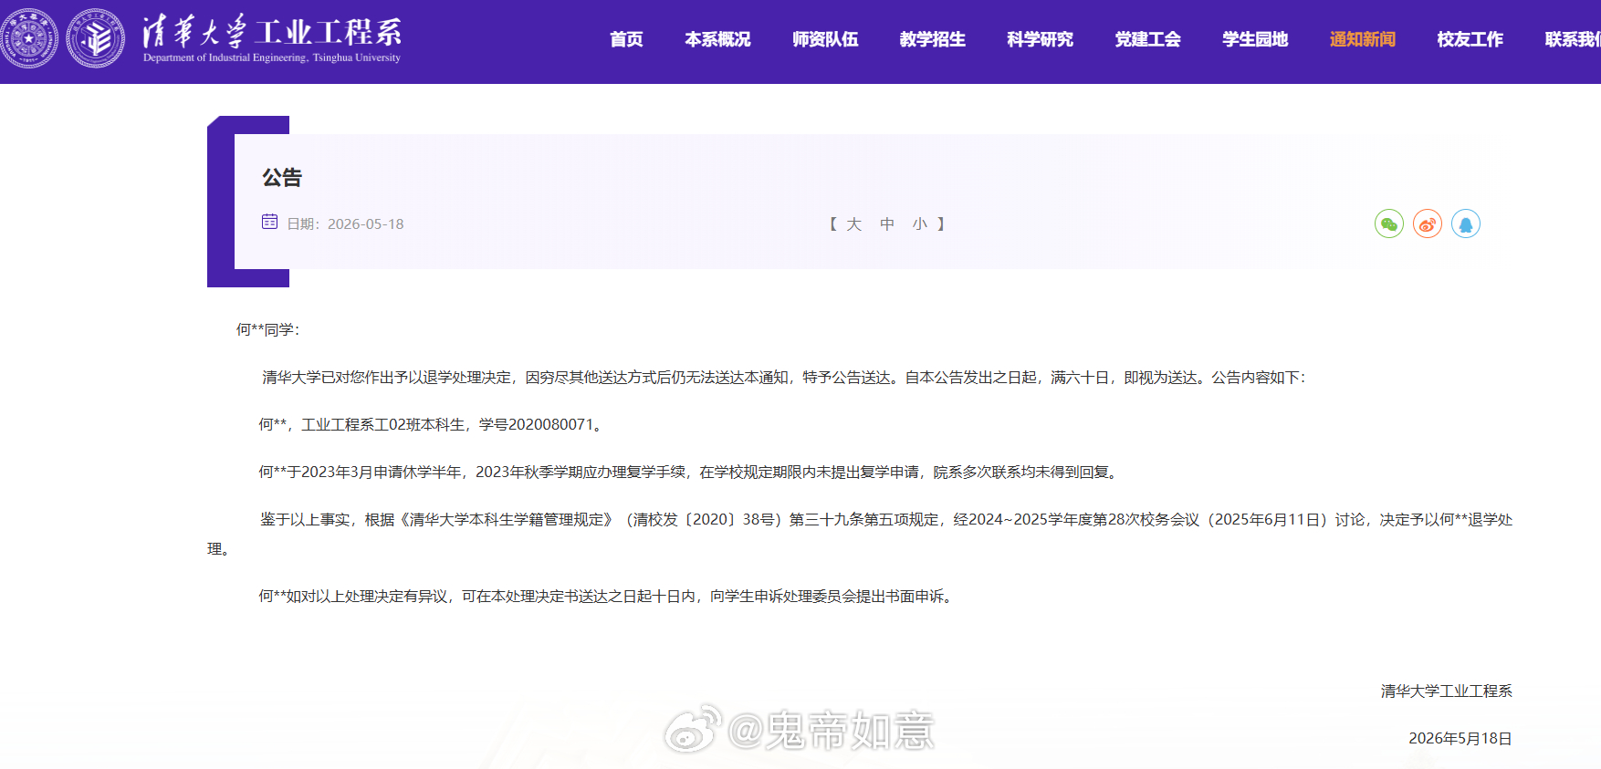Open the 首页 menu item
This screenshot has height=769, width=1601.
tap(626, 39)
